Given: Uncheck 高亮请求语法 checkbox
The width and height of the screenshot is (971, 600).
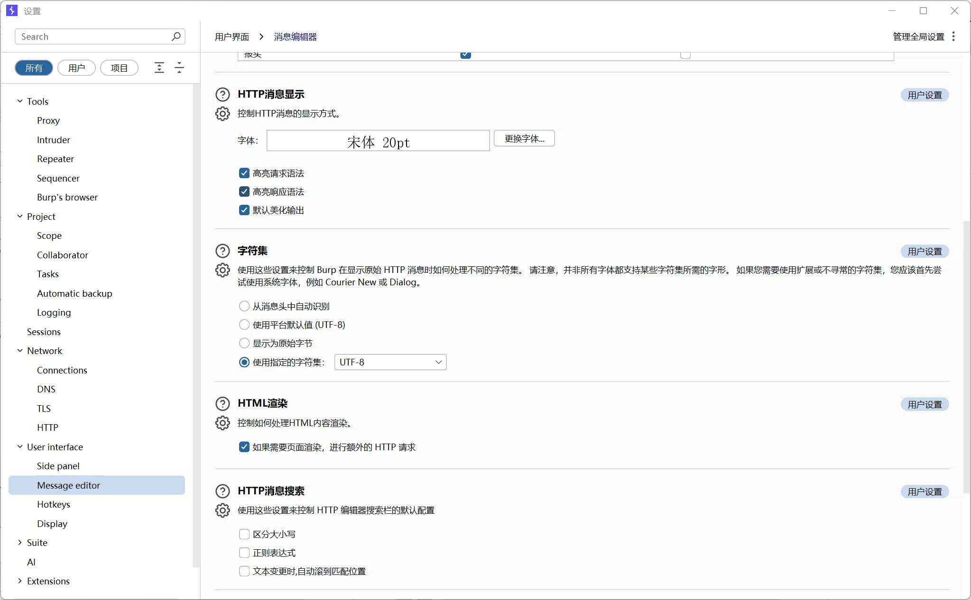Looking at the screenshot, I should 244,173.
